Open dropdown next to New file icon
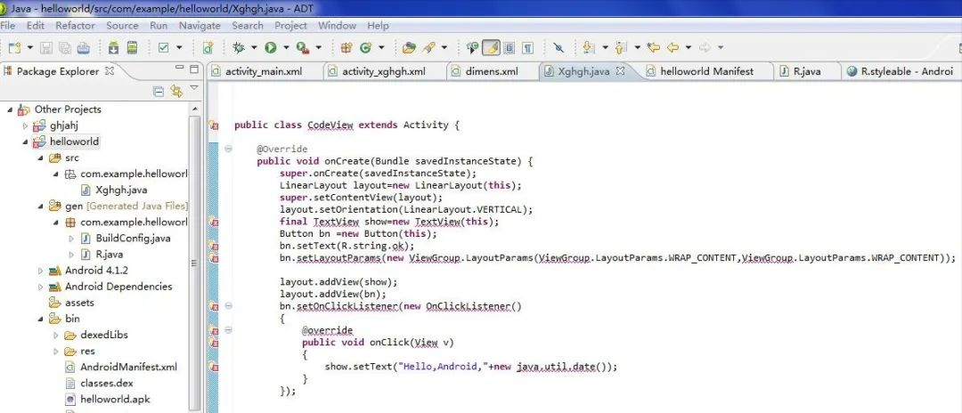Image resolution: width=962 pixels, height=413 pixels. (29, 47)
